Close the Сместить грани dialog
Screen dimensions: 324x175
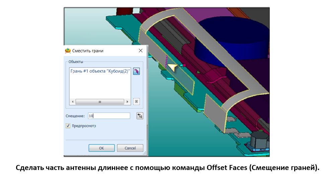141,51
